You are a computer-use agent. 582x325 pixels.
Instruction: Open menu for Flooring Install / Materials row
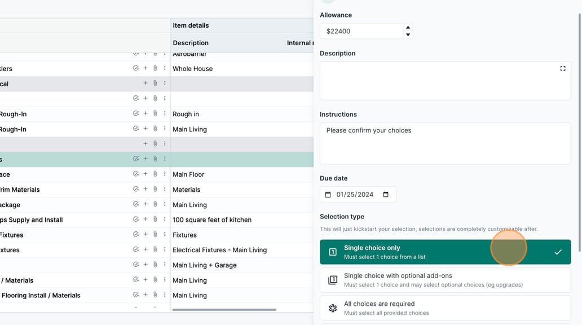coord(165,295)
